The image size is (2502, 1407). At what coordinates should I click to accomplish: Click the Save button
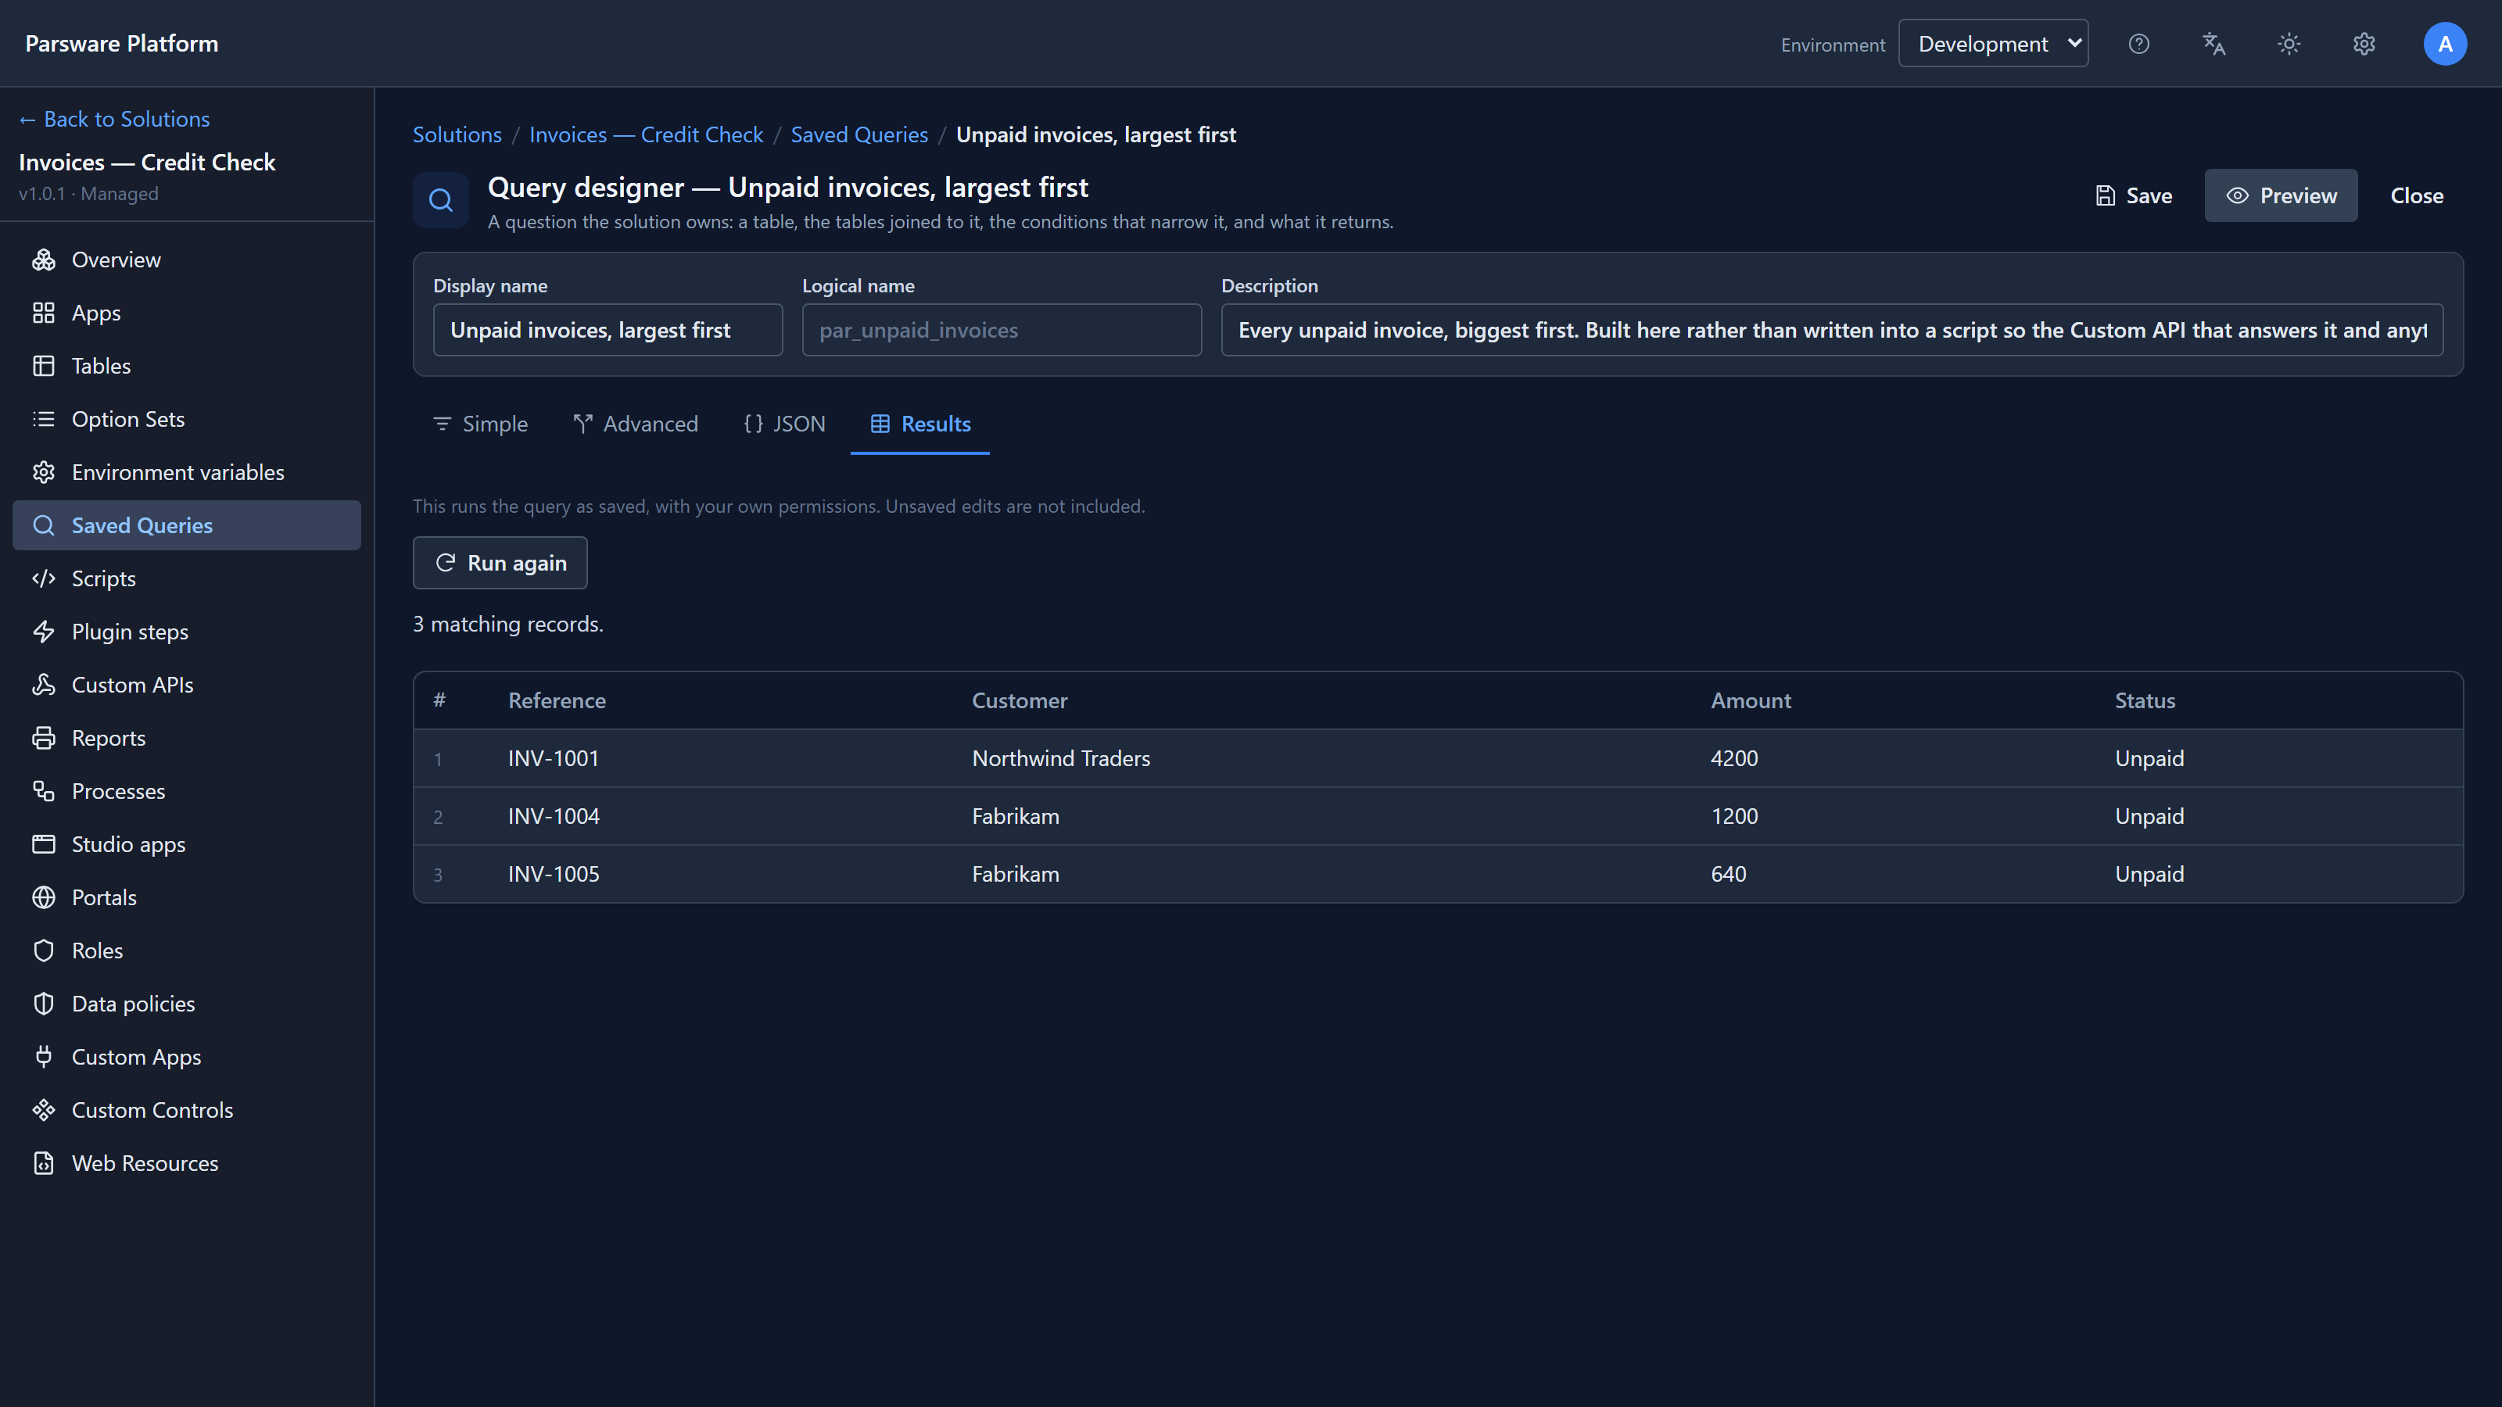pos(2134,195)
